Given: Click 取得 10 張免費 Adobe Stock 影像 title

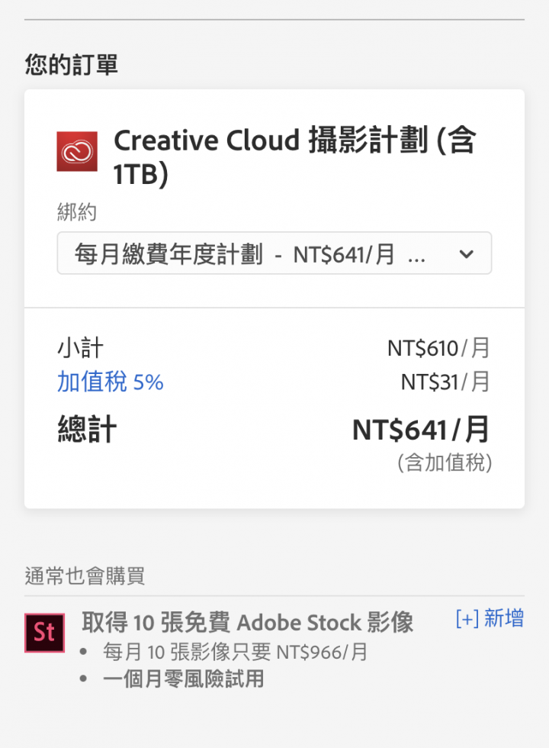Looking at the screenshot, I should click(247, 623).
